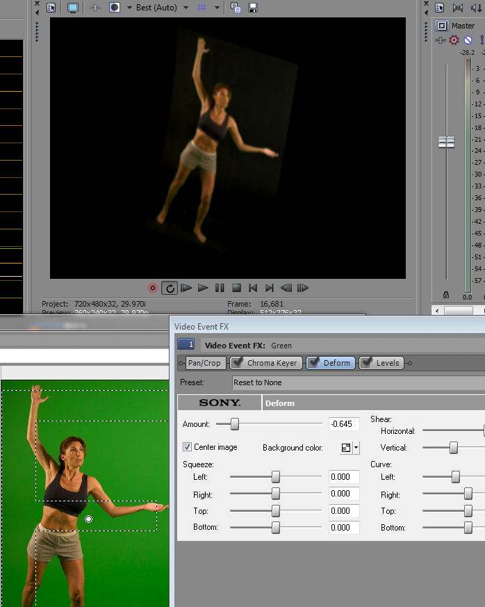Screen dimensions: 485x607
Task: Save snapshot to file icon
Action: coord(253,8)
